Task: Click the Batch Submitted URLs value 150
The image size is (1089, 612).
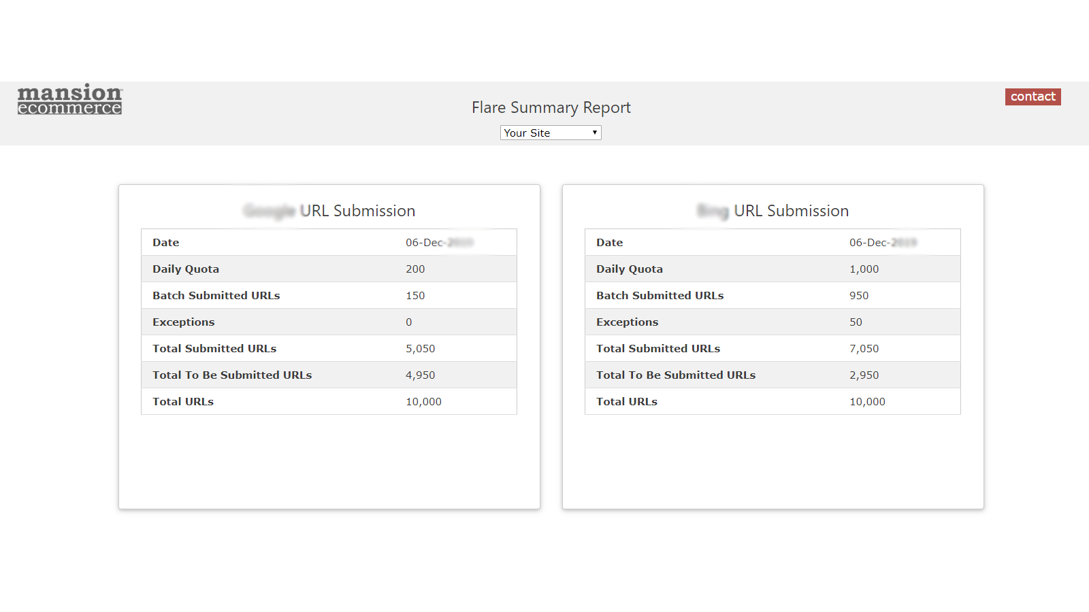Action: point(415,296)
